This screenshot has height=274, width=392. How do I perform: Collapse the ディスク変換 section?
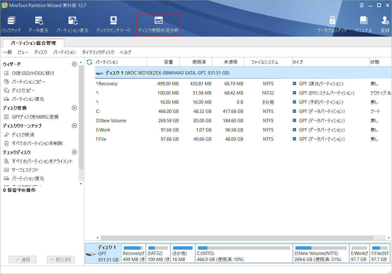tap(74, 108)
